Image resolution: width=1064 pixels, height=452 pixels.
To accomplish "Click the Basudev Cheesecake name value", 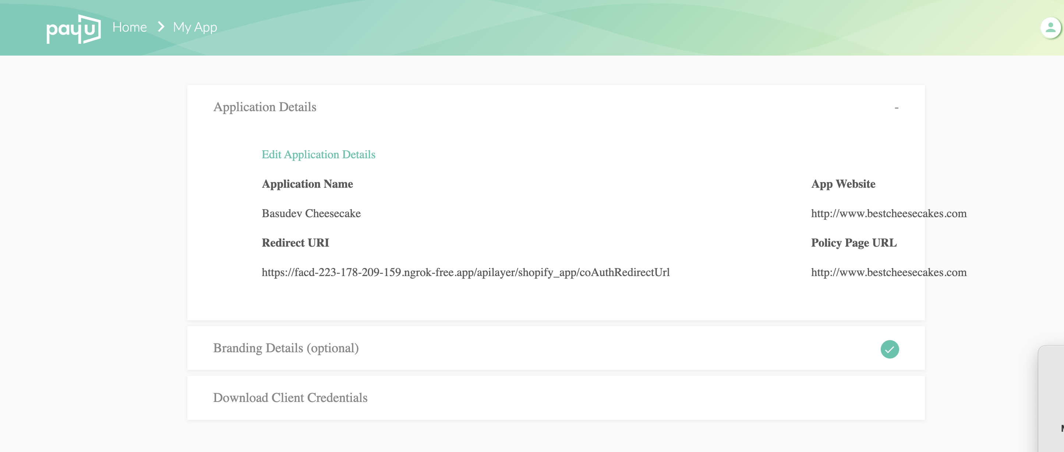I will click(311, 213).
